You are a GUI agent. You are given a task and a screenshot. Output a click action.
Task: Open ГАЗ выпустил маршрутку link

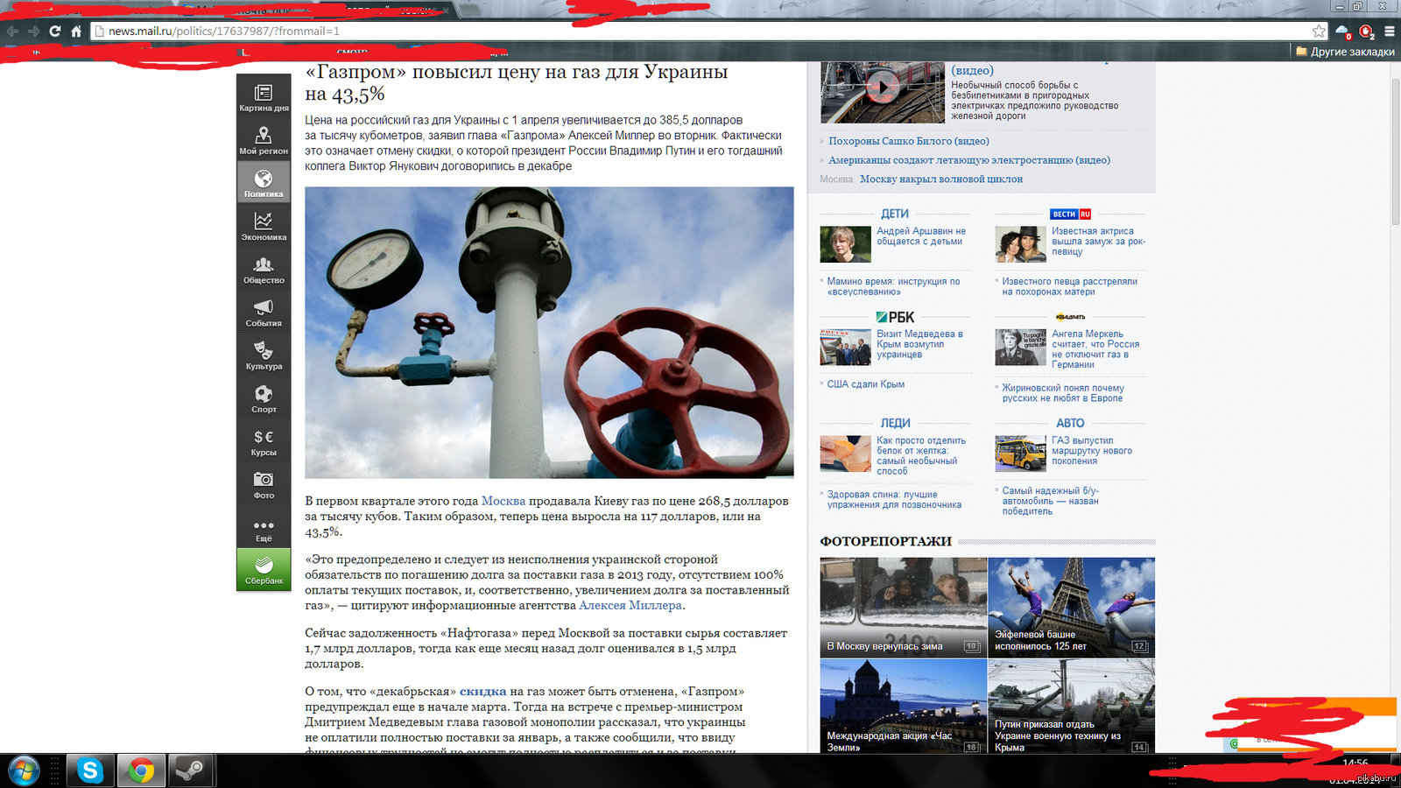click(1092, 451)
